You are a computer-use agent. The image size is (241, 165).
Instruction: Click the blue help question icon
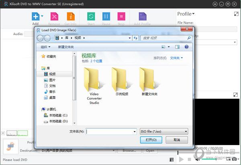(186, 47)
